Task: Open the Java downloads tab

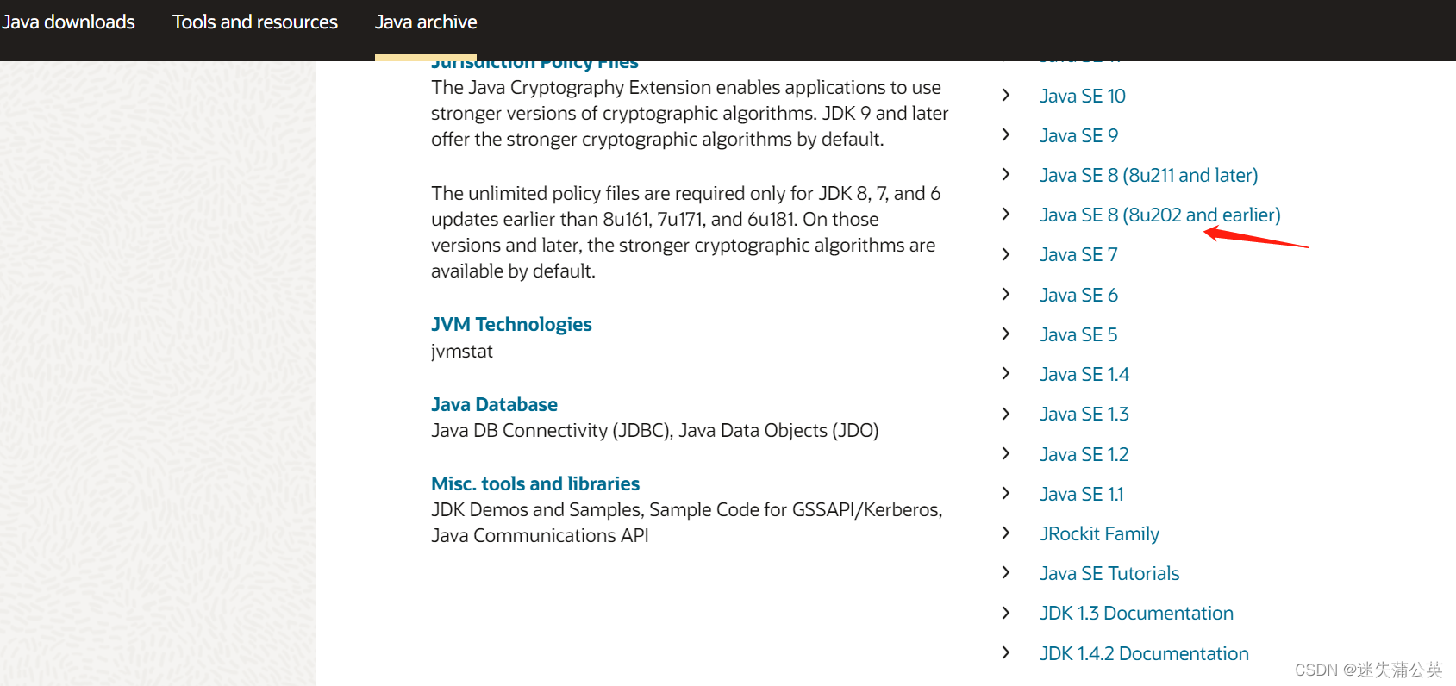Action: click(x=68, y=22)
